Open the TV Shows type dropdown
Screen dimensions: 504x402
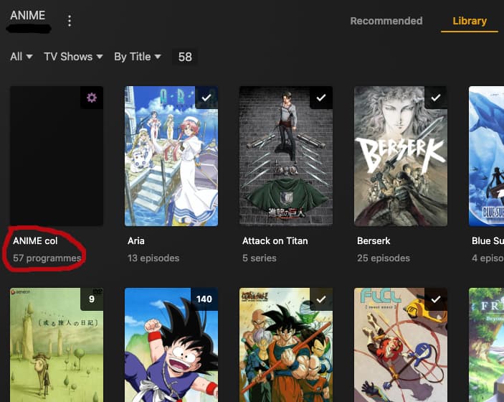(73, 57)
